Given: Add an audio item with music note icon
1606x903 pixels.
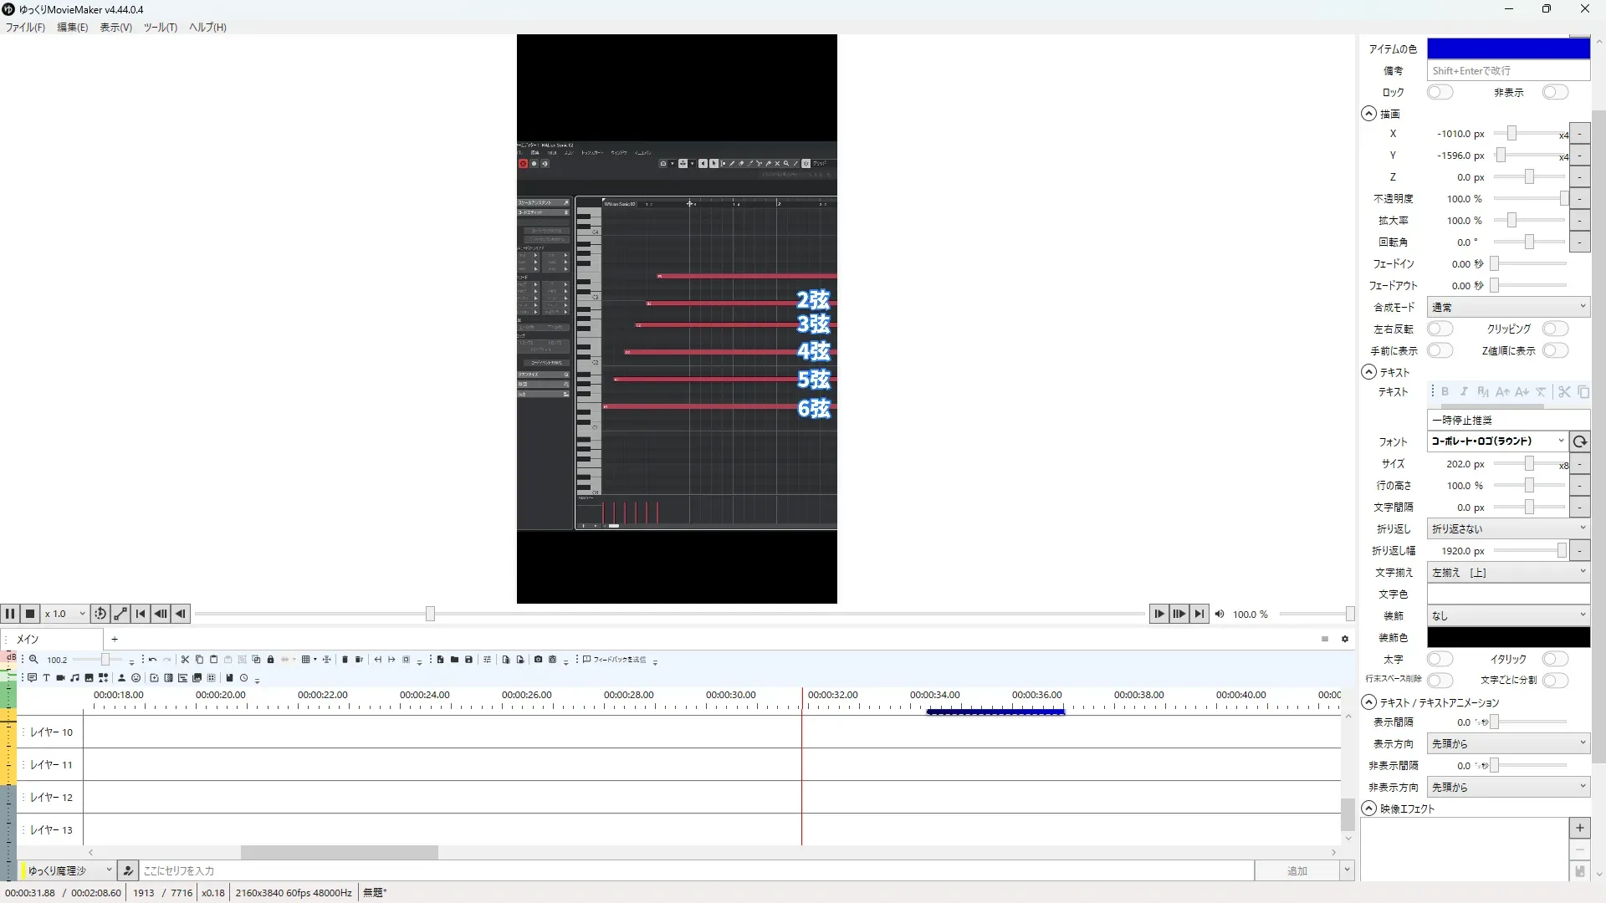Looking at the screenshot, I should coord(74,678).
